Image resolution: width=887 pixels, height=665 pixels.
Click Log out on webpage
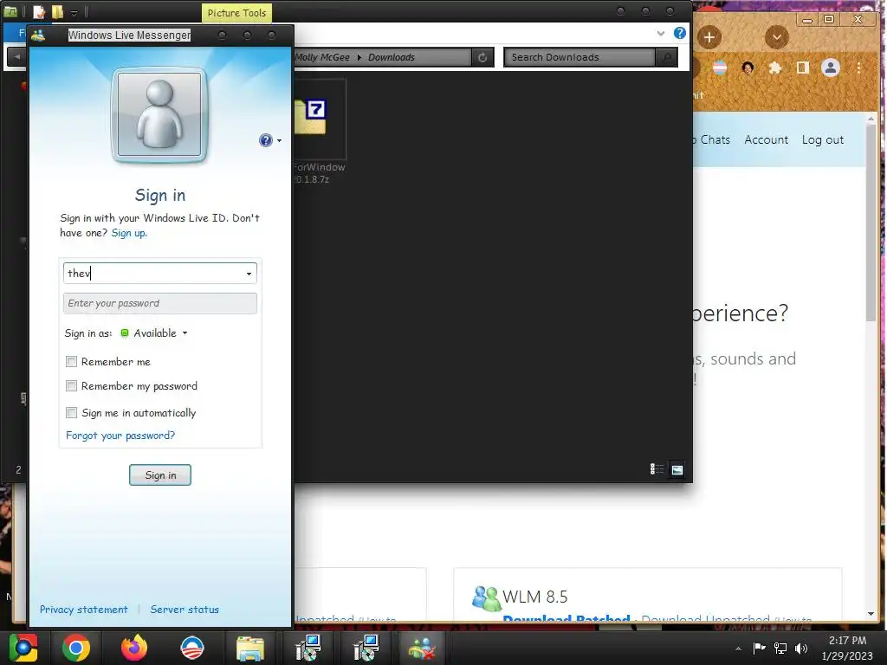click(x=823, y=139)
